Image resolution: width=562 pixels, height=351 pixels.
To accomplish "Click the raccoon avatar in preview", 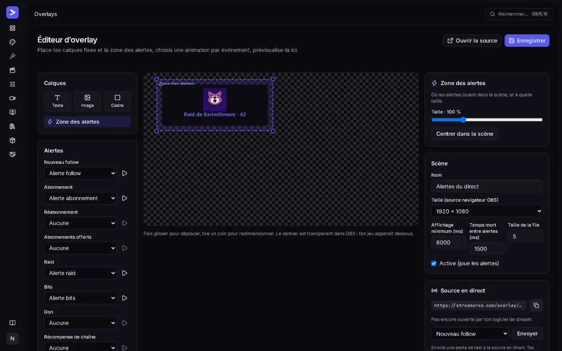I will tap(215, 99).
